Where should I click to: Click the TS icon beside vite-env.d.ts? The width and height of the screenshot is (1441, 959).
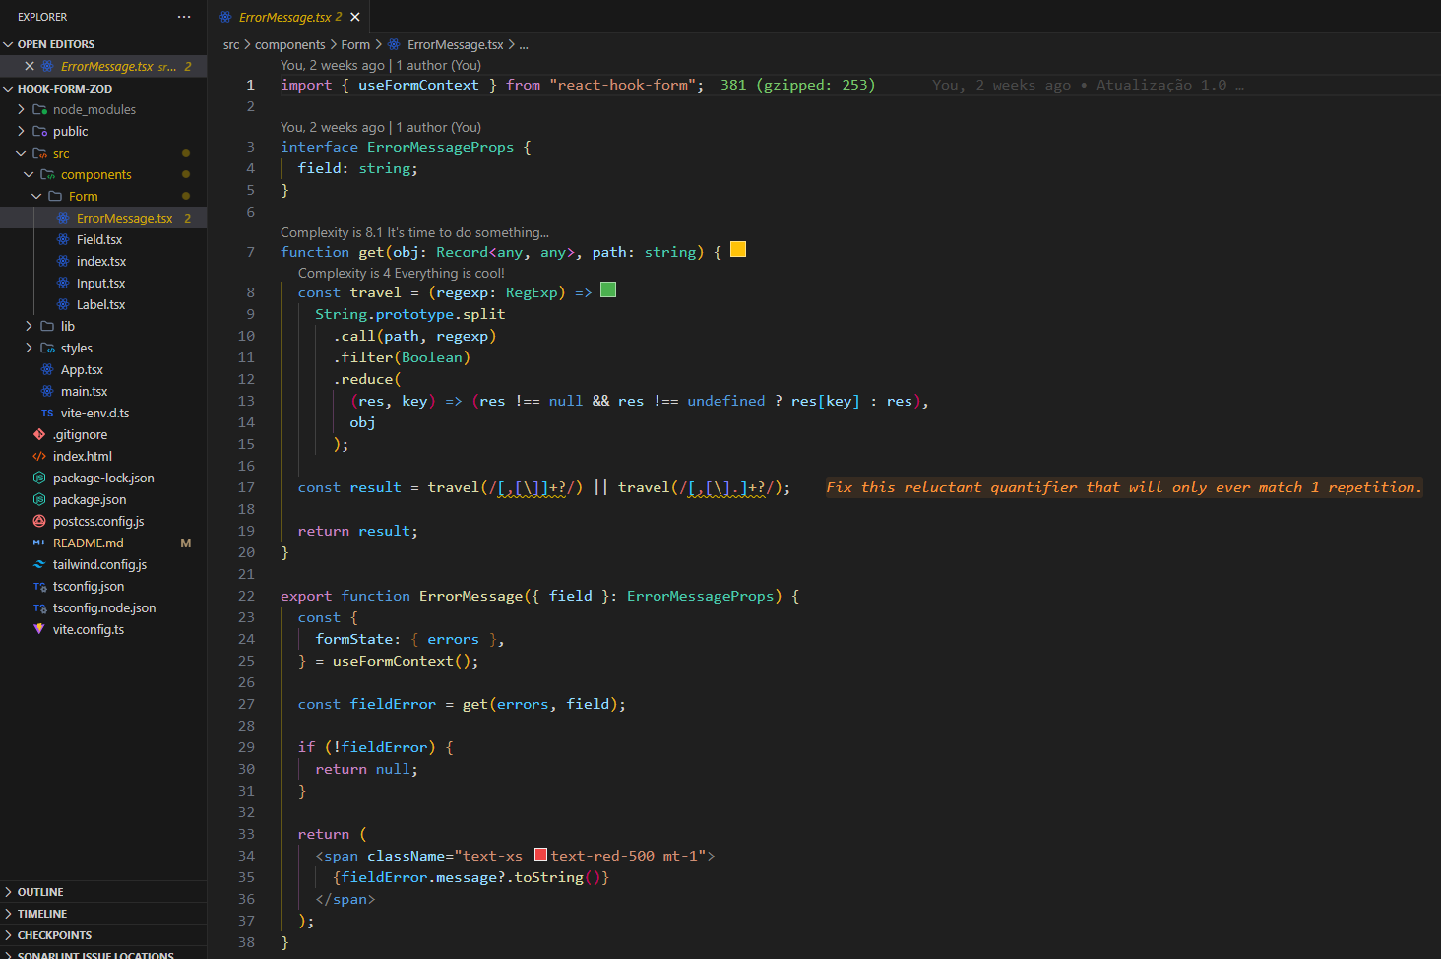pos(47,413)
